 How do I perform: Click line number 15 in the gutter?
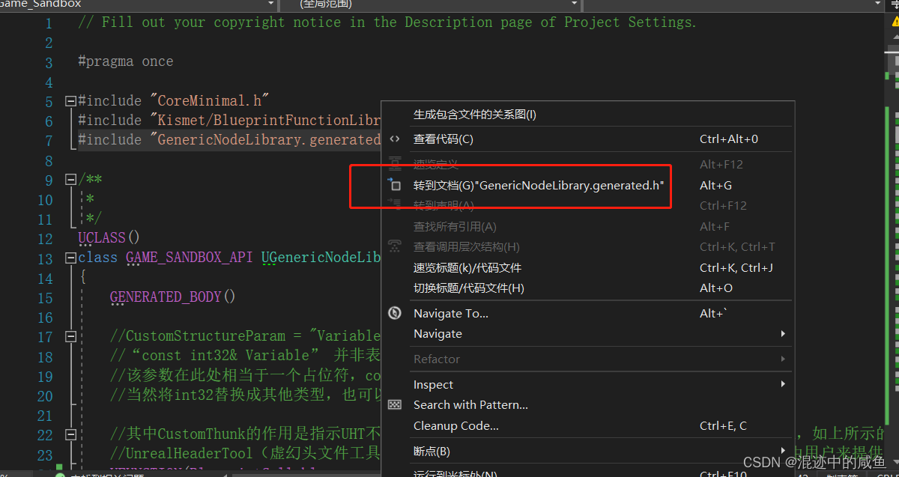(45, 298)
